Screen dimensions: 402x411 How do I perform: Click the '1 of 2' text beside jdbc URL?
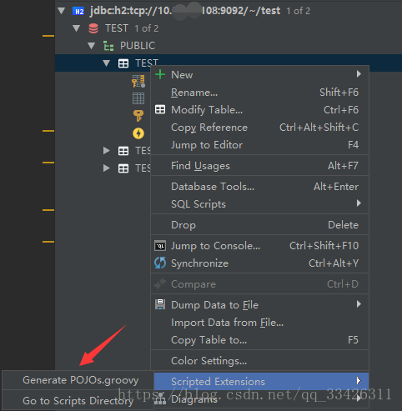pos(299,11)
